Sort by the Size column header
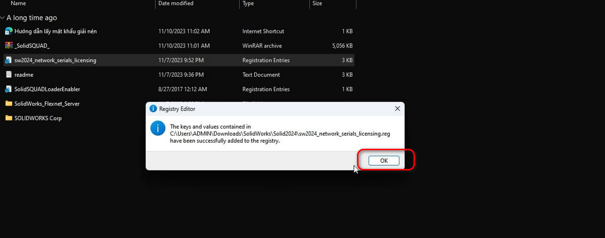The width and height of the screenshot is (605, 238). click(x=332, y=4)
